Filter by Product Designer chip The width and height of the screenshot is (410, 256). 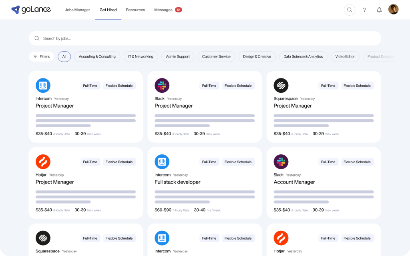[x=380, y=56]
